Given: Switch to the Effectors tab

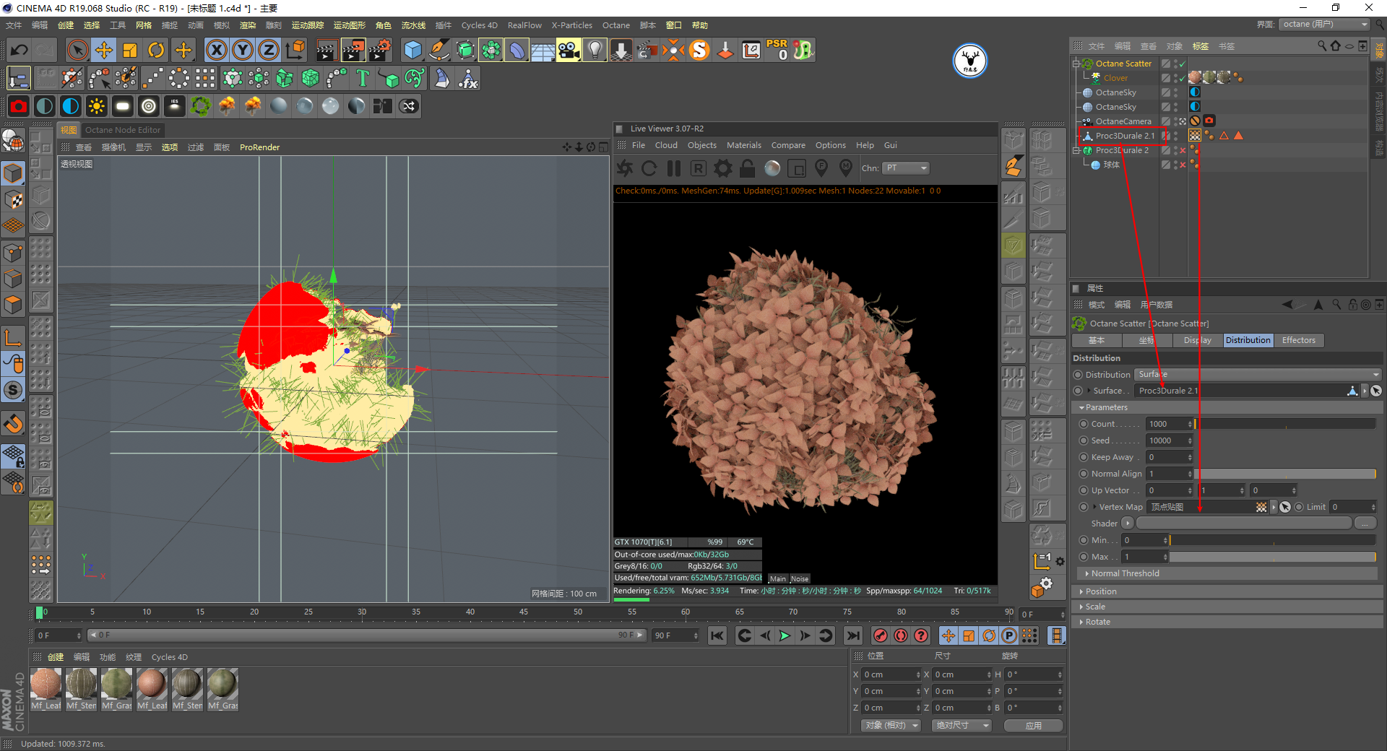Looking at the screenshot, I should [1298, 340].
